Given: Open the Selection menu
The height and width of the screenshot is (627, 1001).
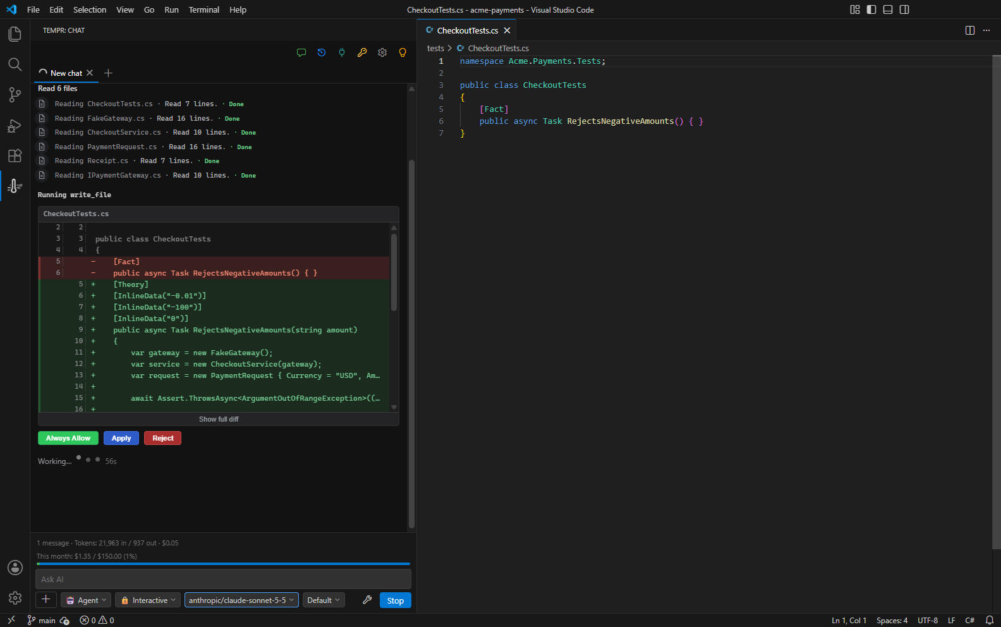Looking at the screenshot, I should tap(90, 9).
